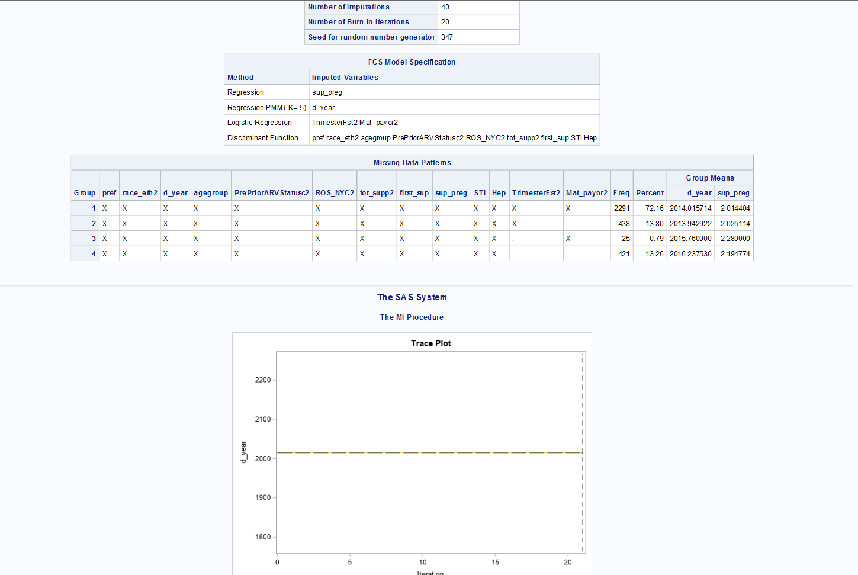This screenshot has height=575, width=858.
Task: Click the Iteration axis label
Action: (x=430, y=572)
